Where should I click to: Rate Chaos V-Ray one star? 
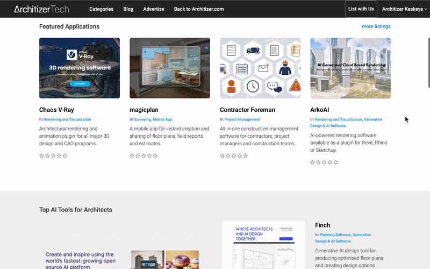(x=41, y=155)
